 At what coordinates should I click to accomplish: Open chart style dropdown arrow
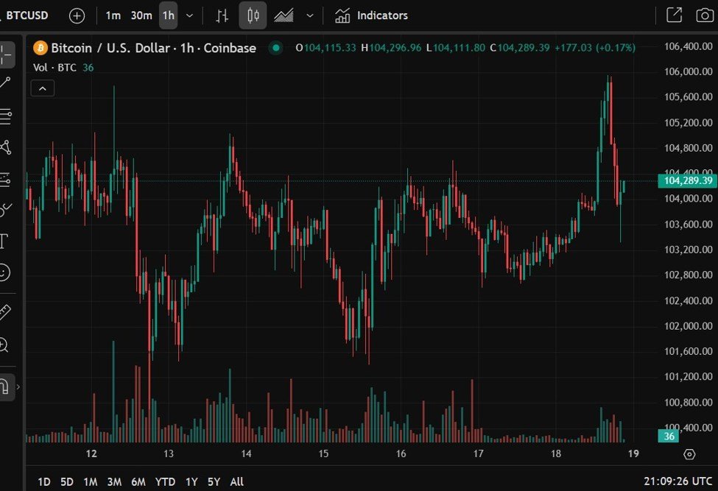tap(310, 15)
